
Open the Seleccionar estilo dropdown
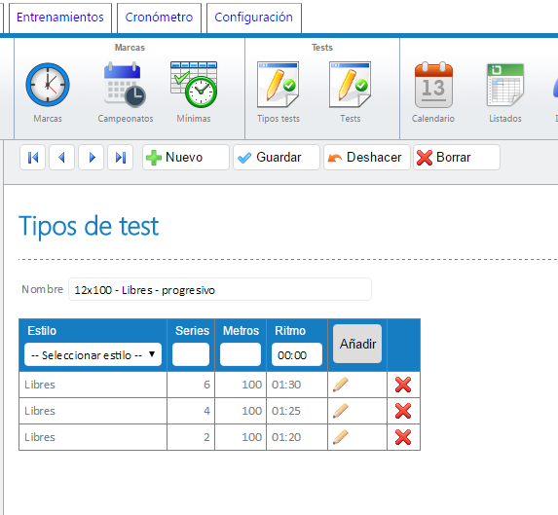tap(93, 354)
